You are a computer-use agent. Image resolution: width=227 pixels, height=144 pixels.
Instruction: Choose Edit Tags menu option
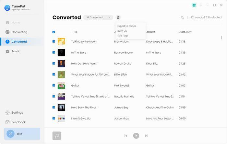[123, 36]
